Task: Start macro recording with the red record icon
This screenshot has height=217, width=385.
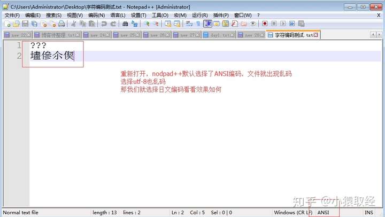Action: (x=265, y=24)
